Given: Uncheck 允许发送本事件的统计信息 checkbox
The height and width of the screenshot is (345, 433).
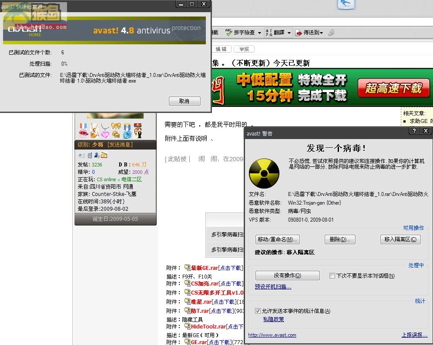Looking at the screenshot, I should [x=258, y=311].
